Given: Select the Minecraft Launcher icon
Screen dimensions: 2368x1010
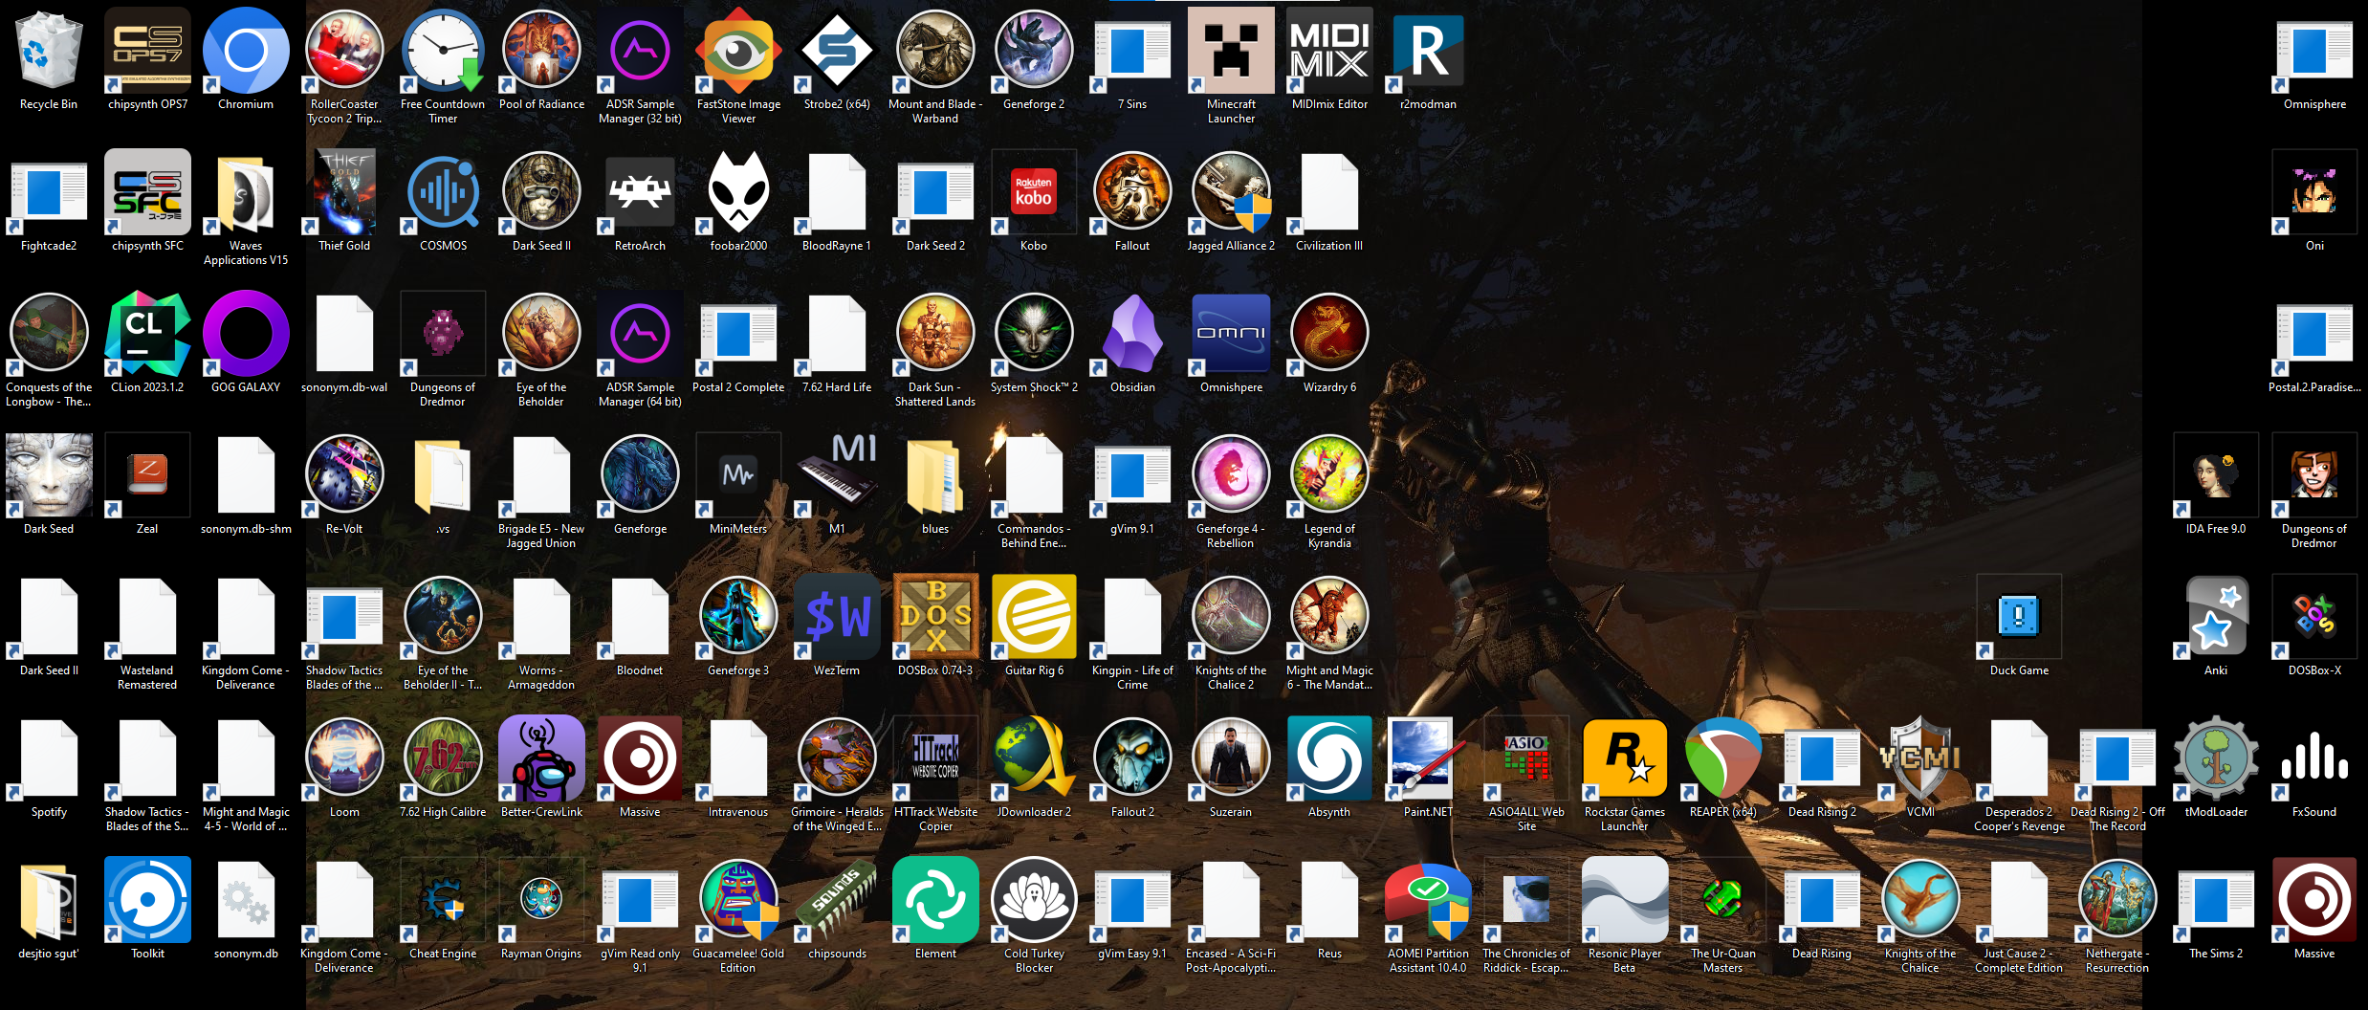Looking at the screenshot, I should pyautogui.click(x=1231, y=51).
